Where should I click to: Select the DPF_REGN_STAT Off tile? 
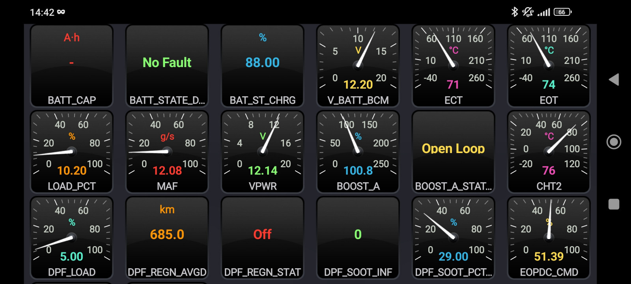(x=263, y=238)
